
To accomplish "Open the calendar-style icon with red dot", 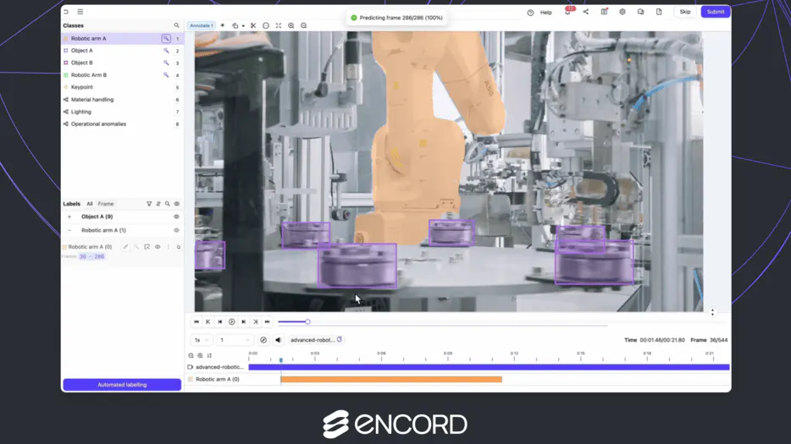I will (604, 12).
